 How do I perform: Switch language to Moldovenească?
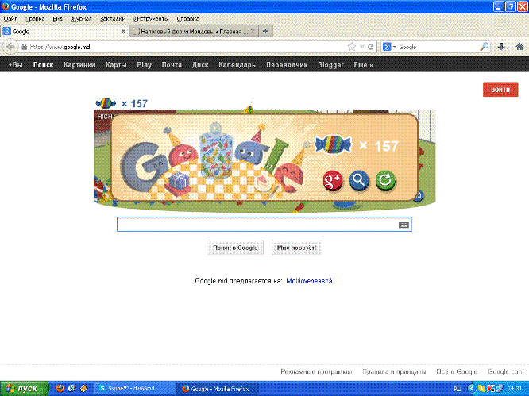309,281
